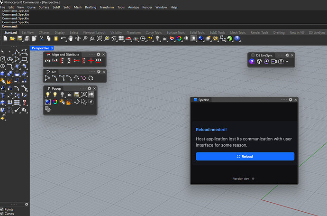
Task: Click the blue Render sphere icon
Action: coord(201,38)
